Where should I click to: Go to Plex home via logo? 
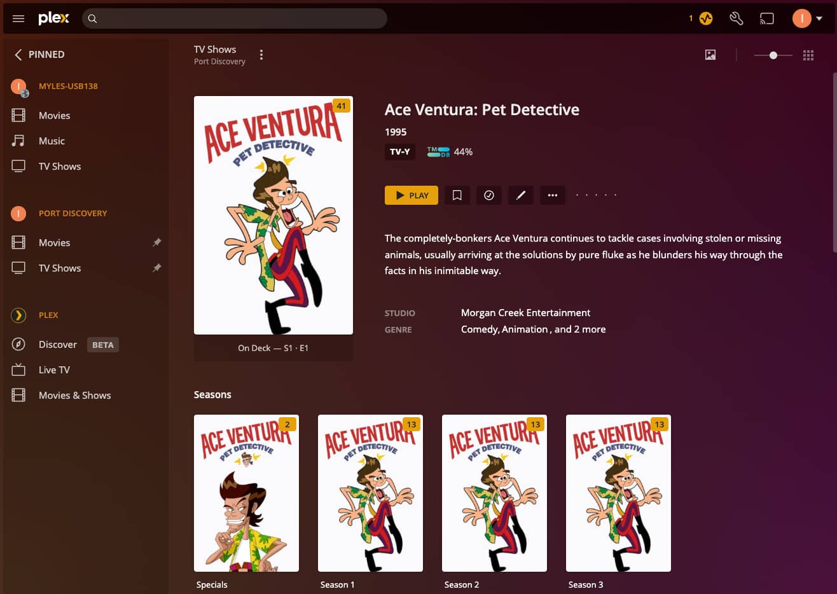point(53,18)
